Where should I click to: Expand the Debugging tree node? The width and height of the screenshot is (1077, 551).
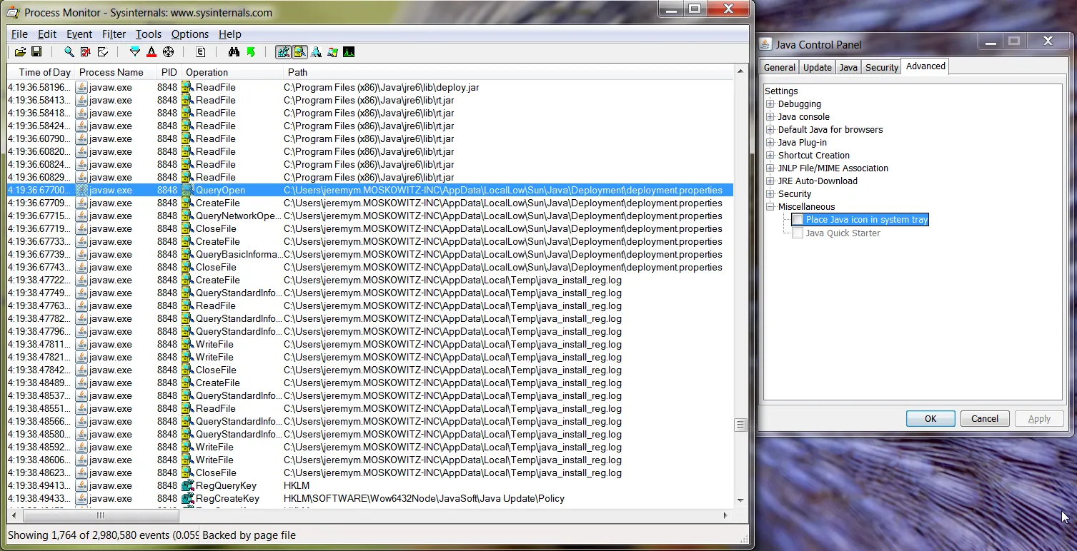770,104
